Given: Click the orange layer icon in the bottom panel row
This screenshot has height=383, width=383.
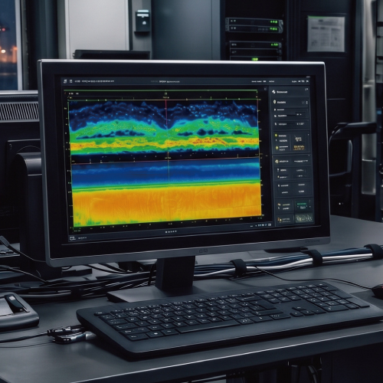Looking at the screenshot, I should 280,219.
